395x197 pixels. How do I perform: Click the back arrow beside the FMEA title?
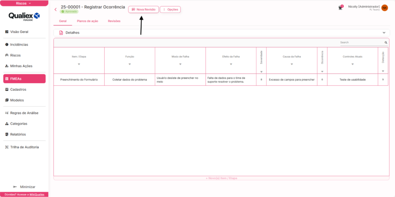pos(56,9)
